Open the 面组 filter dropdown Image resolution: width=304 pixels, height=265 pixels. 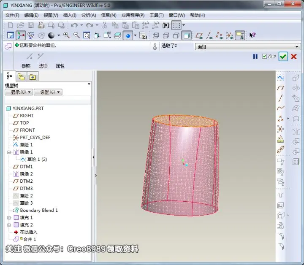tap(248, 47)
